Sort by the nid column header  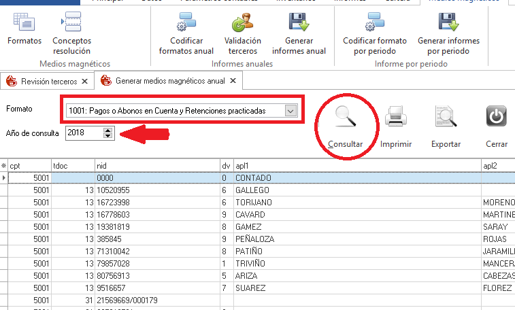156,165
